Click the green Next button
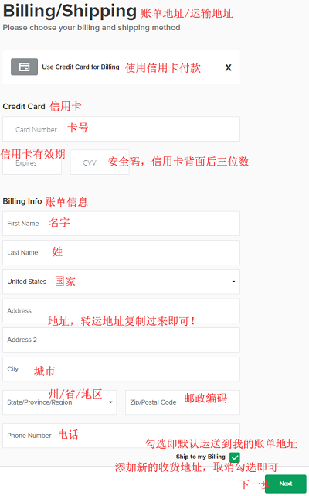 (x=285, y=484)
